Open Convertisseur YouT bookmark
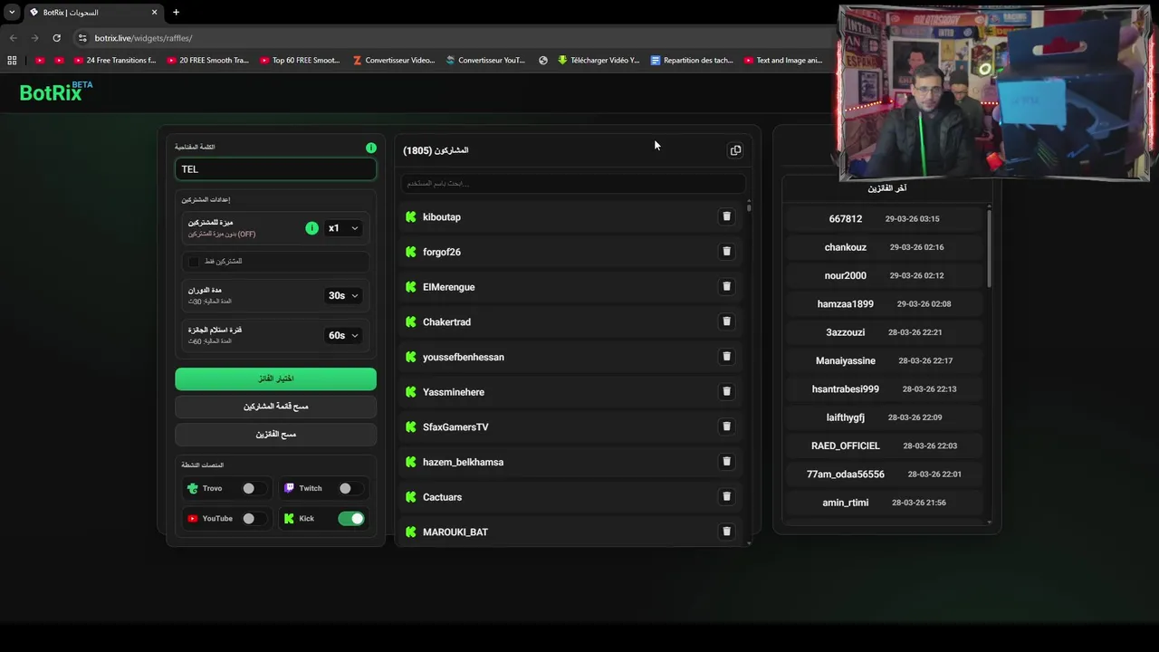Screen dimensions: 1159x652 tap(485, 61)
